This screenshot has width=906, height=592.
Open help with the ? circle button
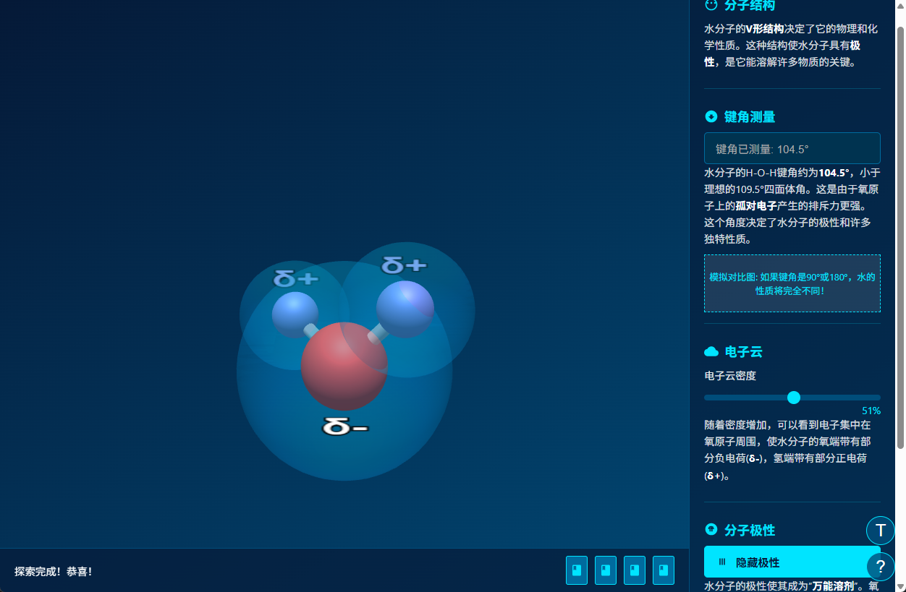[x=881, y=567]
